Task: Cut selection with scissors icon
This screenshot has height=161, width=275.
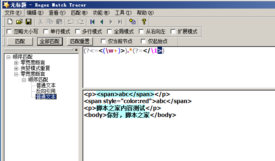Action: 41,22
